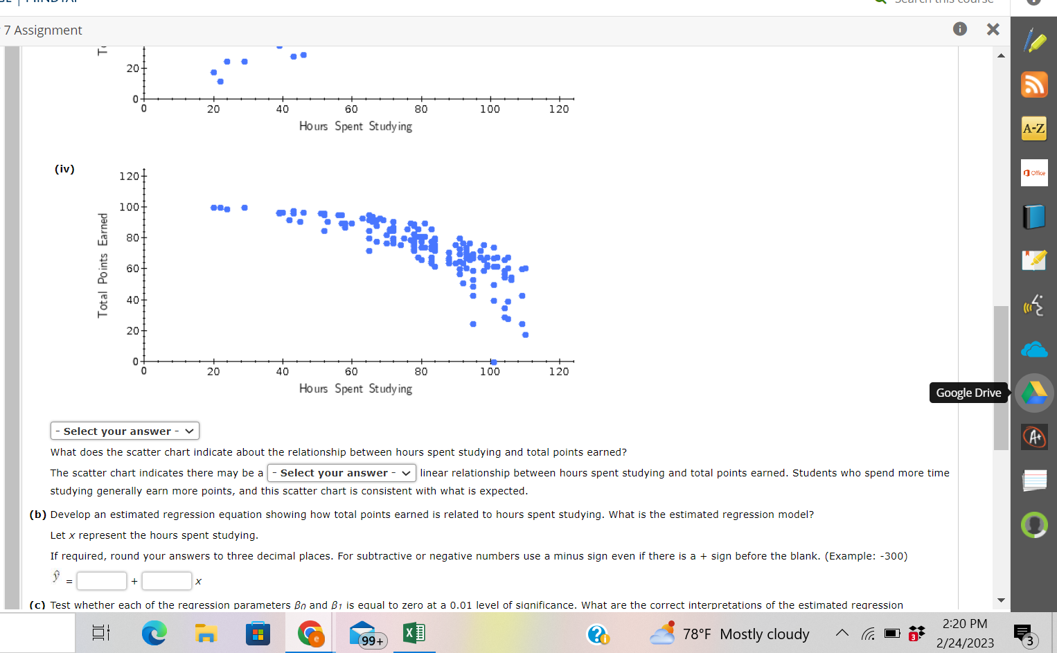Open the orange RSS feed app
Screen dimensions: 1057x653
(x=1034, y=84)
